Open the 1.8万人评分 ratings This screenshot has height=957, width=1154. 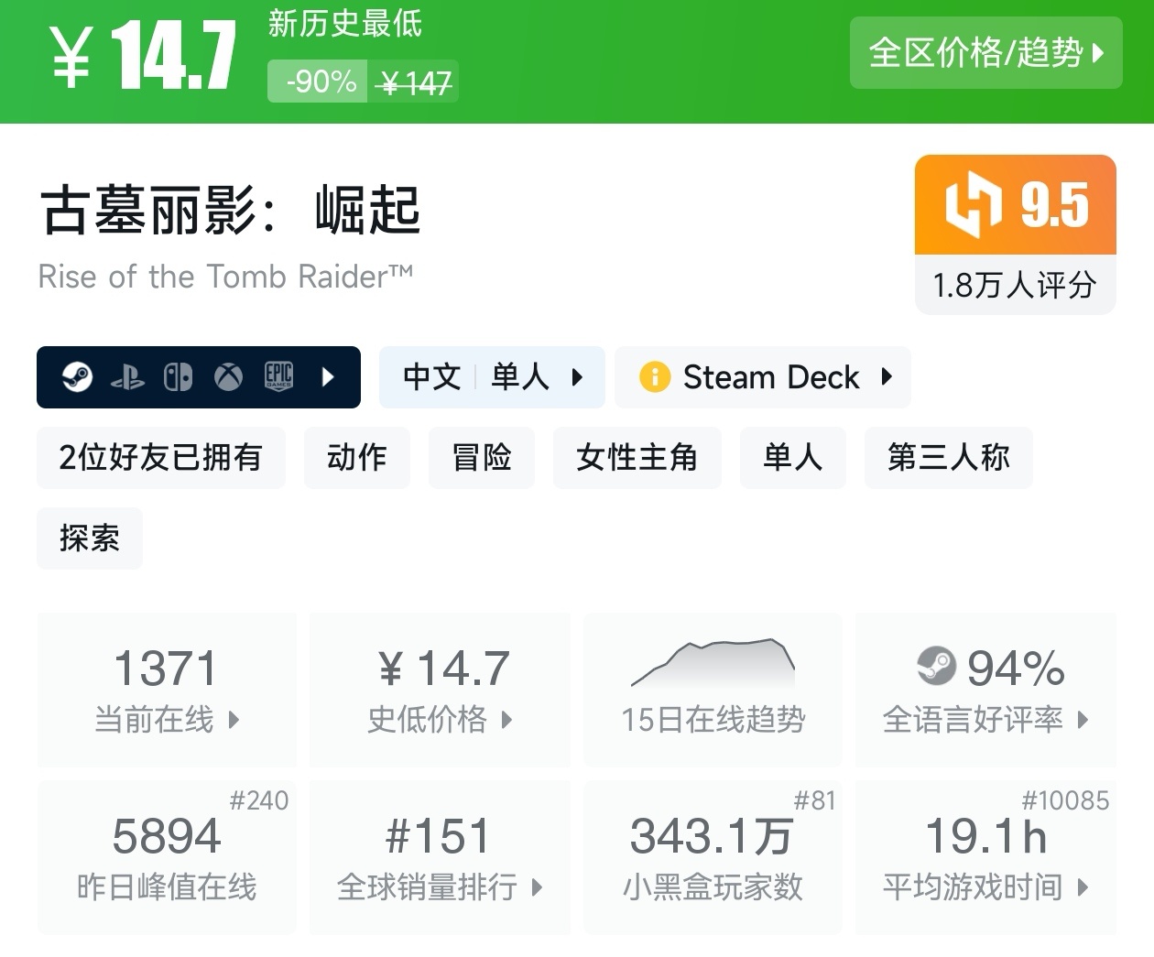(1015, 286)
